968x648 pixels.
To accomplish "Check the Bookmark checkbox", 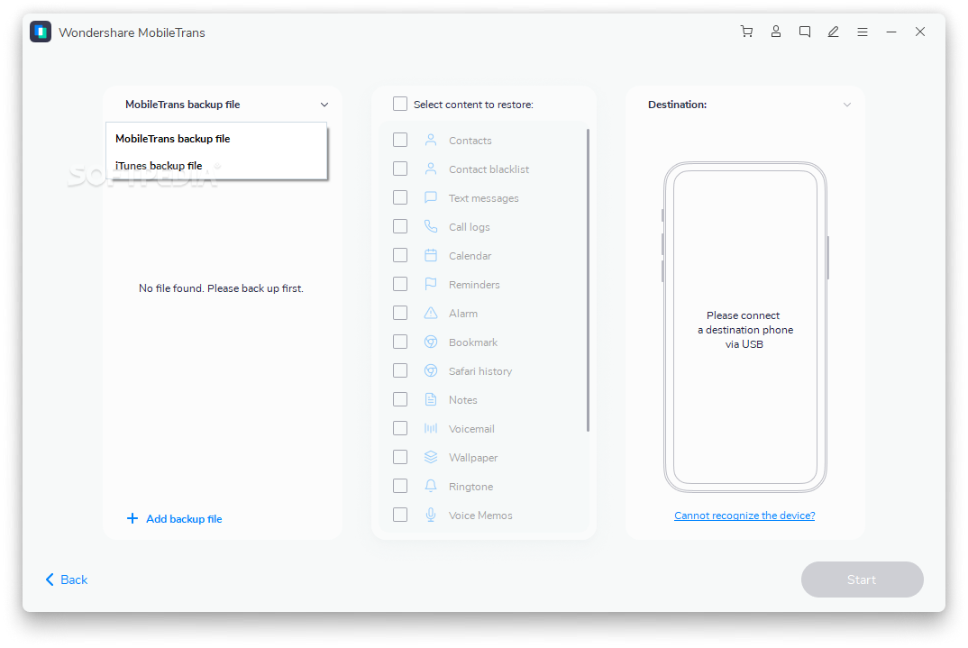I will click(x=400, y=342).
